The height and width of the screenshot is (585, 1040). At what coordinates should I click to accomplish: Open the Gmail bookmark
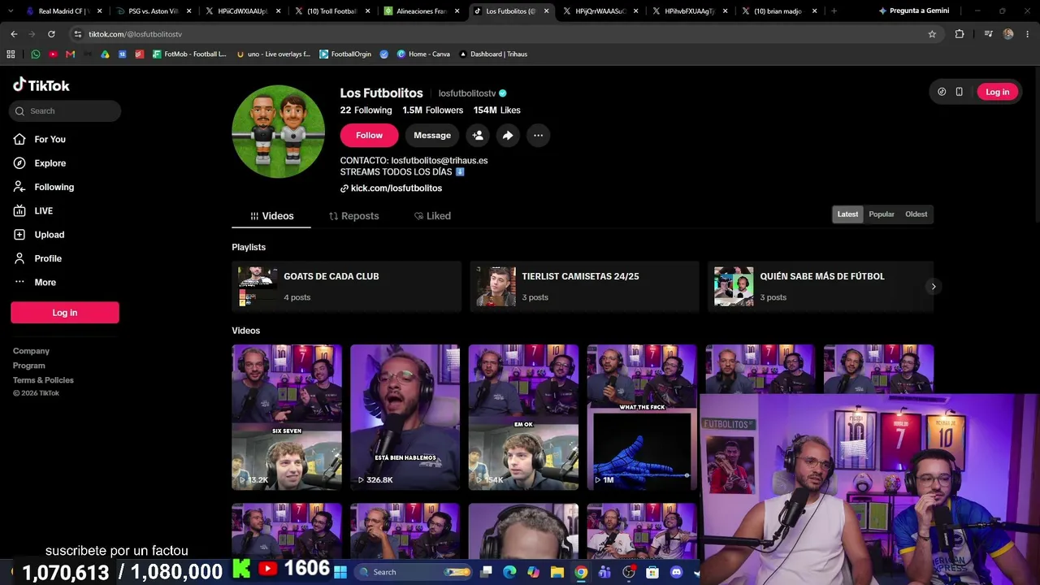coord(70,54)
